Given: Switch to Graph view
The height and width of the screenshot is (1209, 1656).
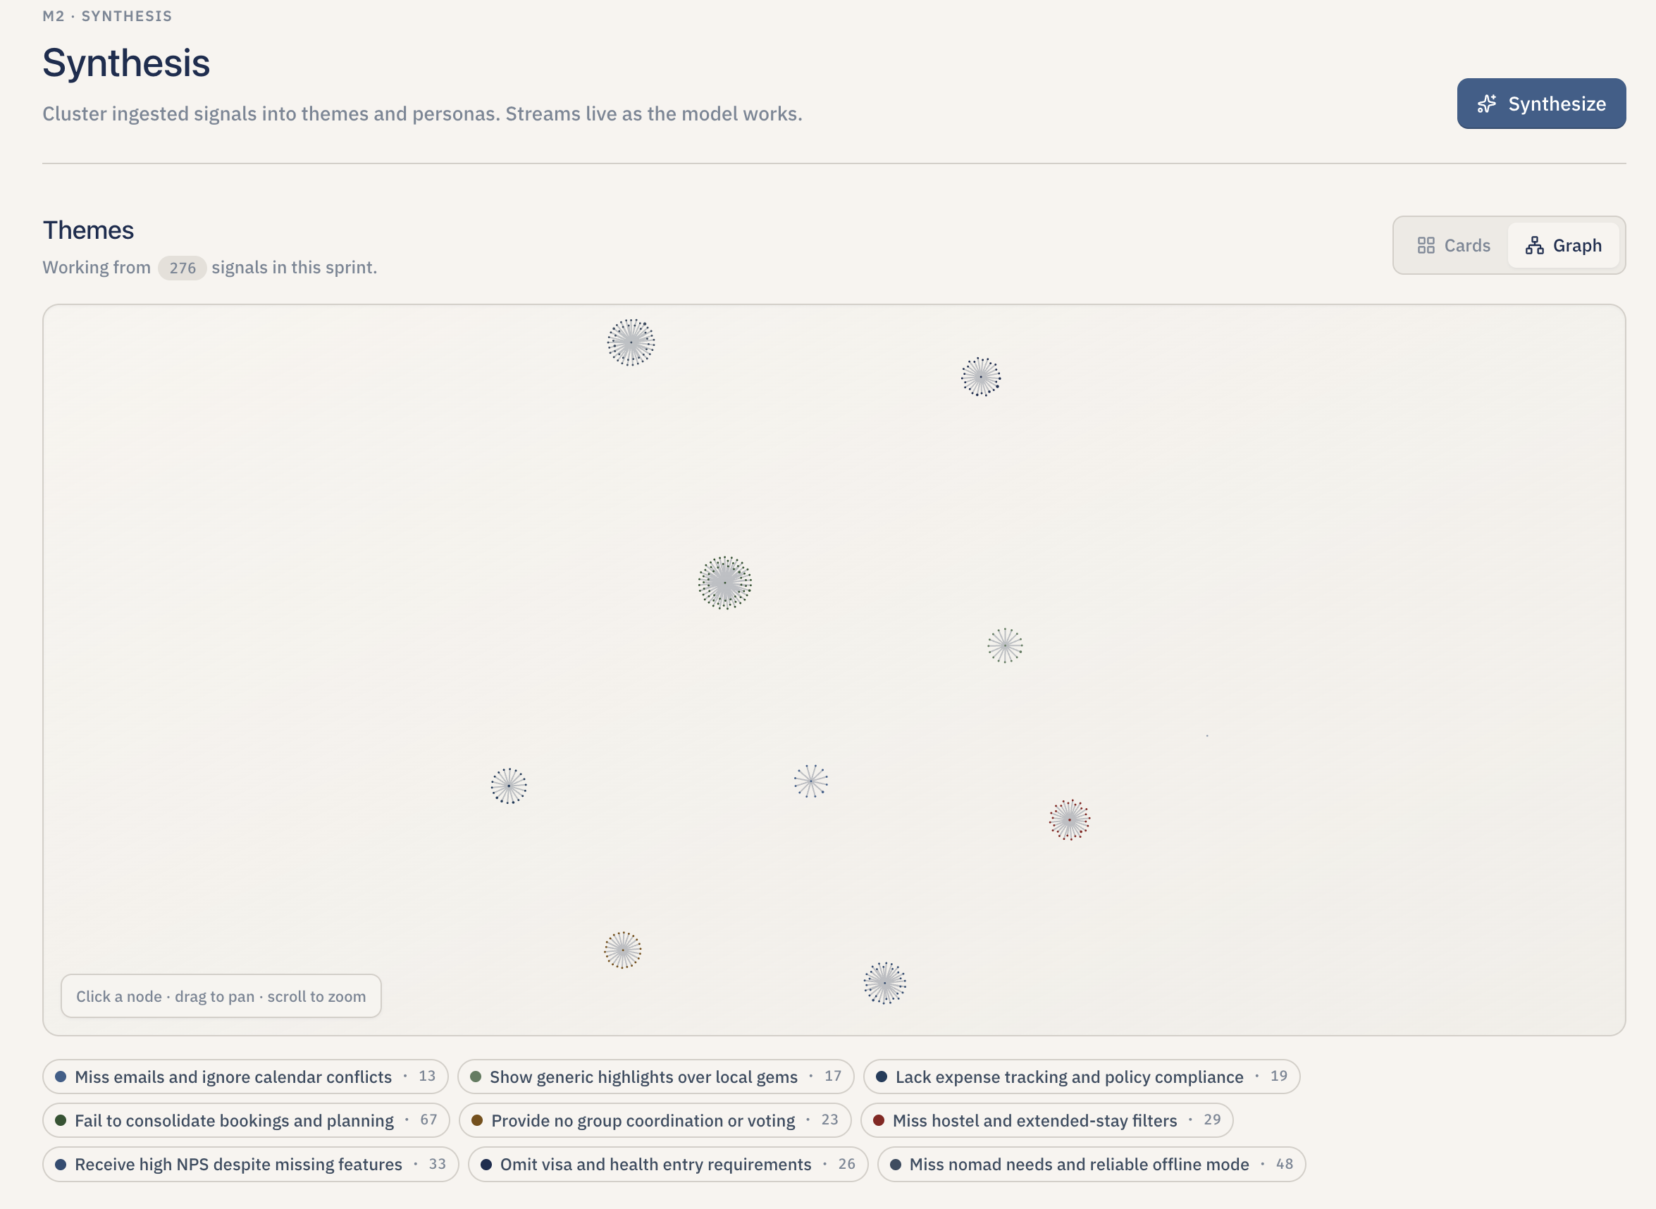Looking at the screenshot, I should 1563,245.
